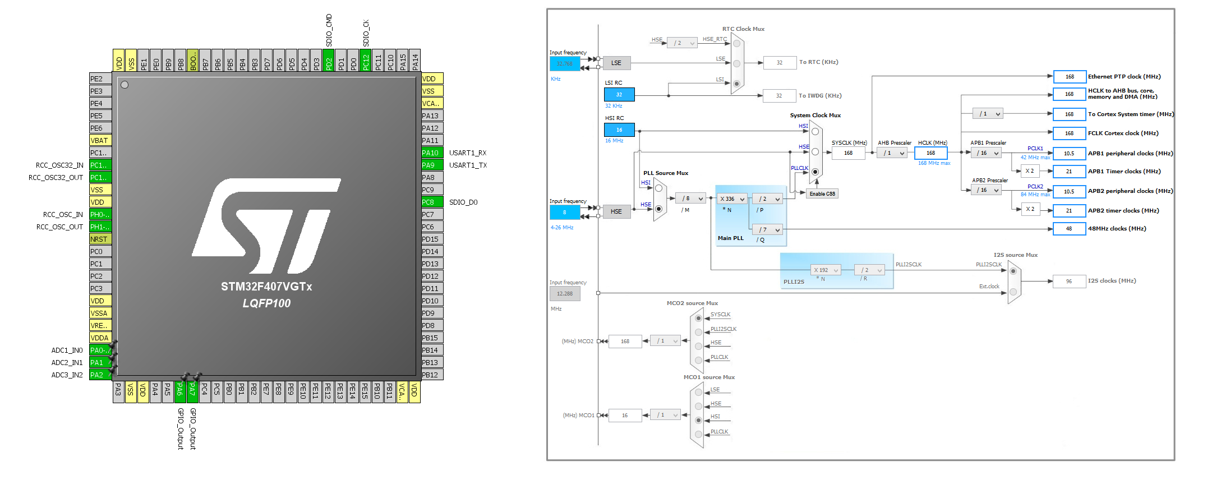
Task: Select PLLI2SCLK in the I2S source Mux
Action: pyautogui.click(x=1013, y=271)
